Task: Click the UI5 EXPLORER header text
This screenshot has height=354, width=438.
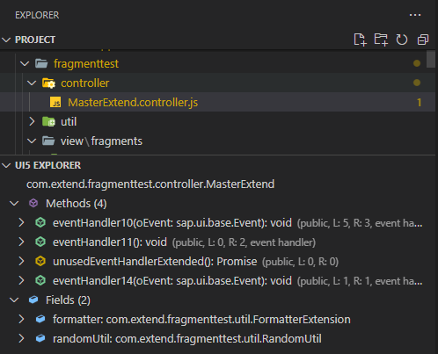Action: tap(47, 165)
